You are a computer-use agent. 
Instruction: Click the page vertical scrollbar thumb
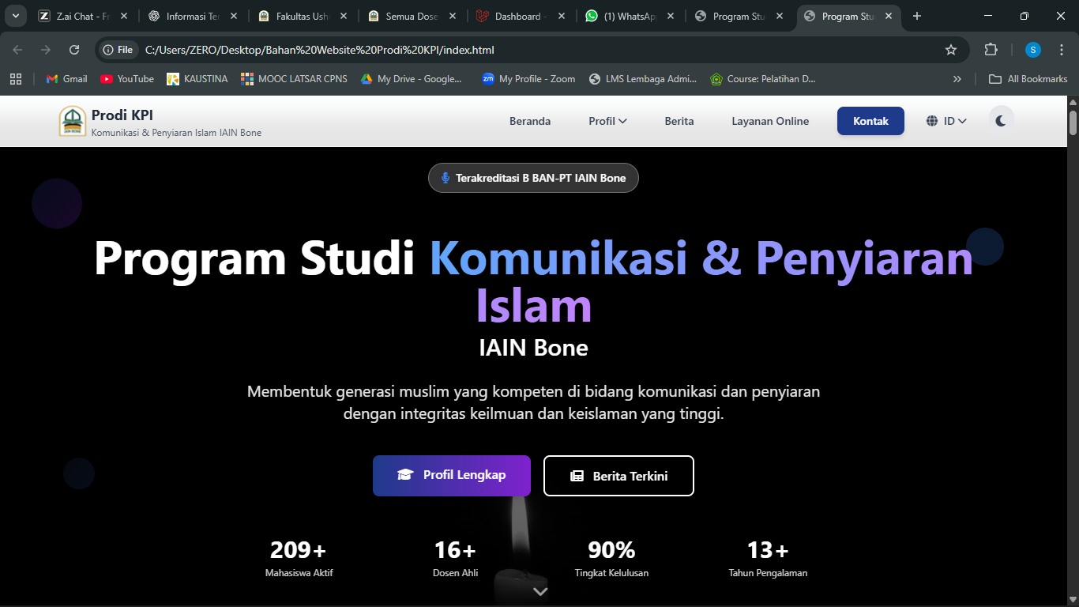(1073, 123)
